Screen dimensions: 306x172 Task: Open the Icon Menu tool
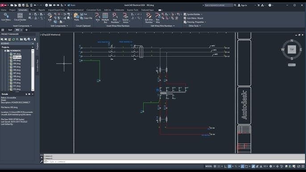coord(6,17)
